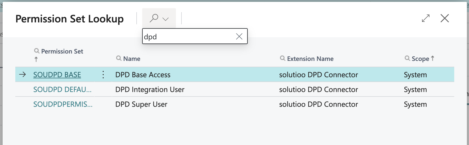469x145 pixels.
Task: Open the Name column header menu
Action: [132, 59]
